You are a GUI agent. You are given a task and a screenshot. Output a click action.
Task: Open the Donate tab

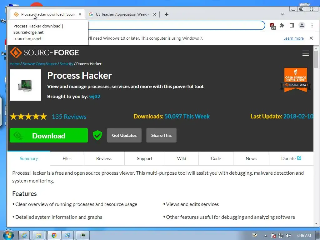click(291, 158)
